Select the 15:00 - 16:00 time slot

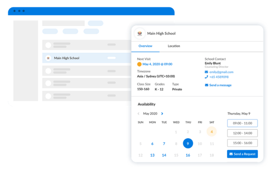click(x=242, y=143)
